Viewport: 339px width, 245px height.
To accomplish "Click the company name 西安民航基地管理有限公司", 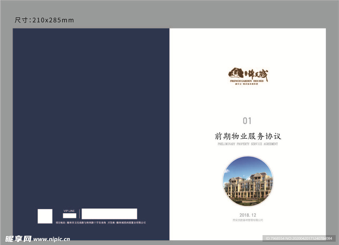I will pos(248,220).
